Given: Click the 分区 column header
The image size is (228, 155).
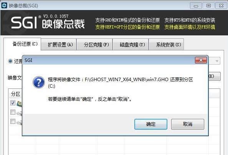Looking at the screenshot, I should click(x=16, y=94).
